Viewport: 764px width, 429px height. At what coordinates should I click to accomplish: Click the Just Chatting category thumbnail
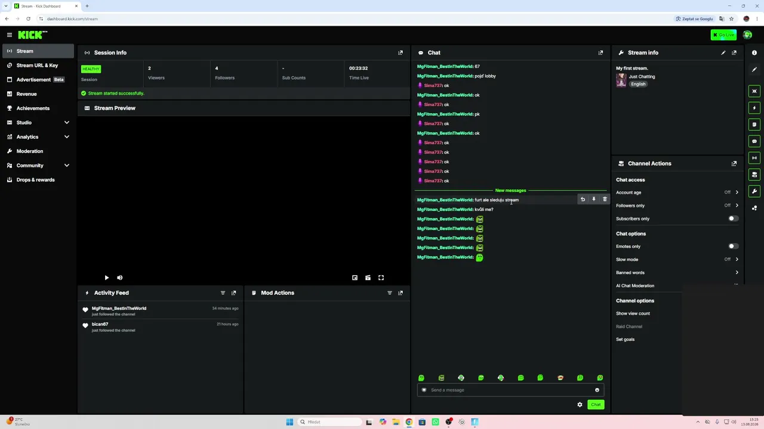point(621,80)
